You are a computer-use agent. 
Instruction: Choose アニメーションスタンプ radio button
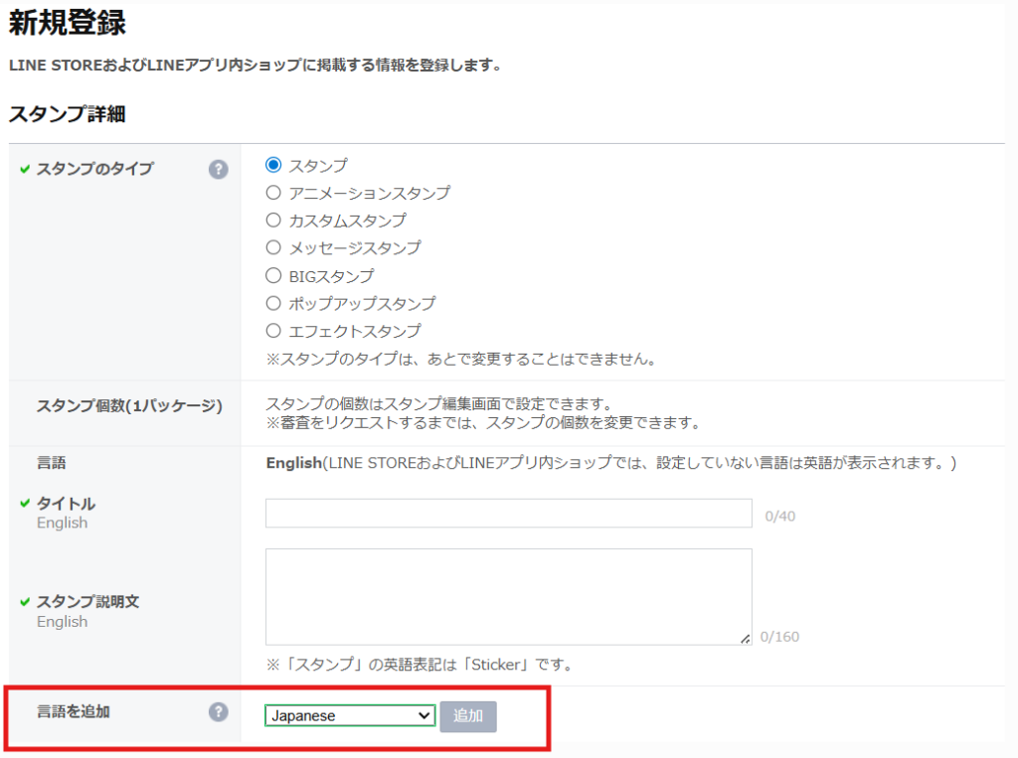[273, 192]
